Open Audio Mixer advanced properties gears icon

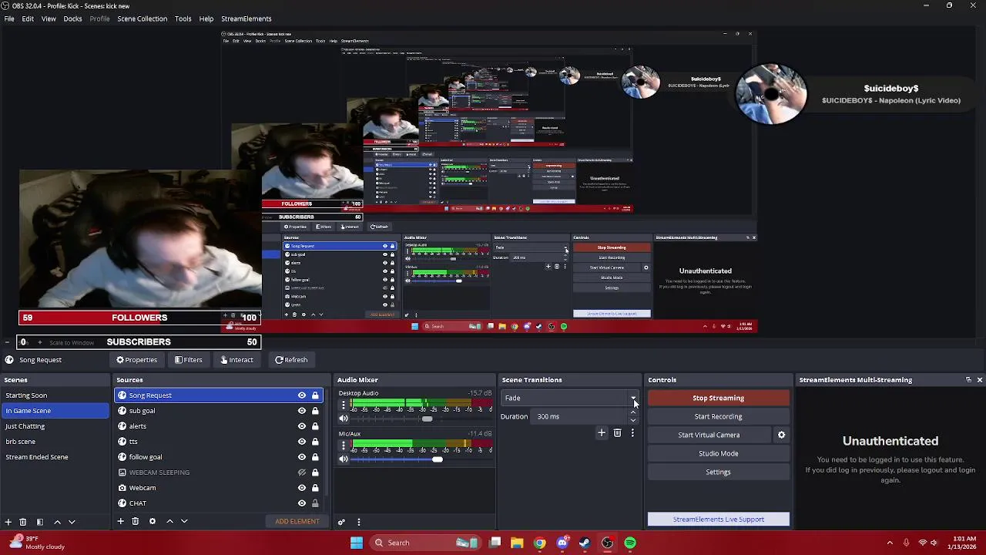click(341, 522)
